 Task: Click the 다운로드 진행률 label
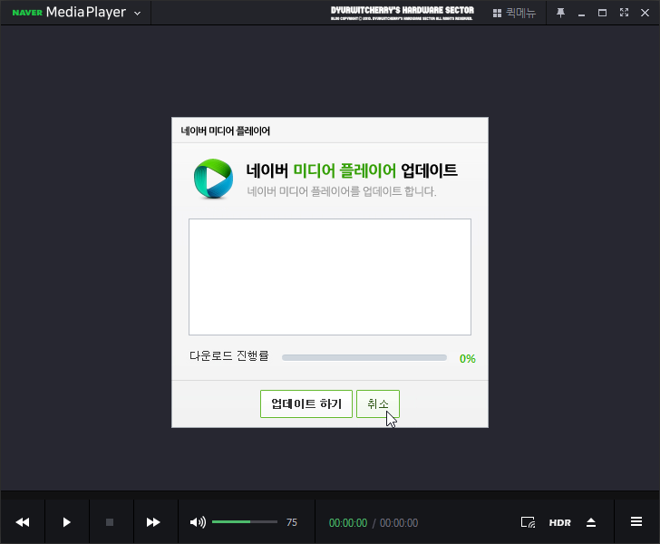[x=229, y=355]
